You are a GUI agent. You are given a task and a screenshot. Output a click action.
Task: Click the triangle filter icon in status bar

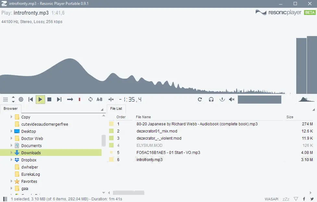click(296, 199)
